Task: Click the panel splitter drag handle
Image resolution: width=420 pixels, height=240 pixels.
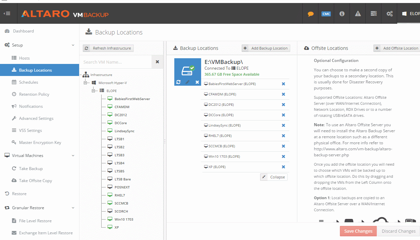Action: point(165,142)
